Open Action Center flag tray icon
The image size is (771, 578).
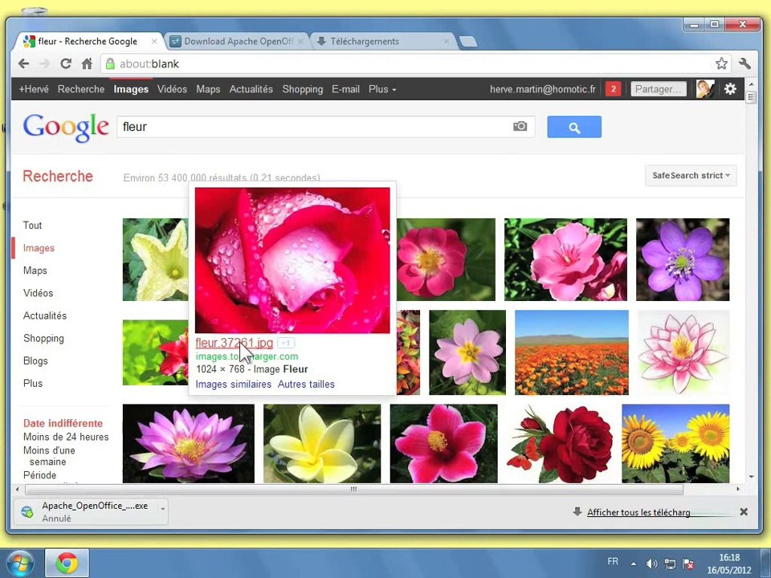pos(688,564)
